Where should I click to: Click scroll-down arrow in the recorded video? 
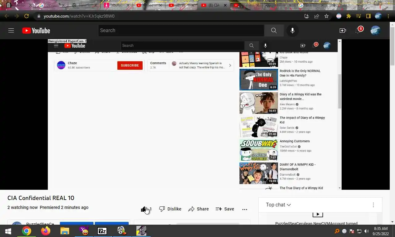click(x=339, y=188)
